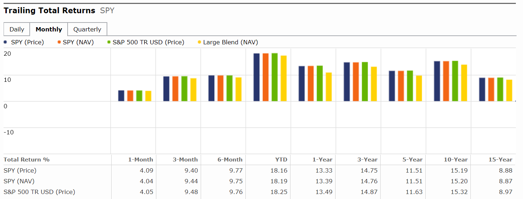Click the 8.88 15-Year value

(506, 170)
